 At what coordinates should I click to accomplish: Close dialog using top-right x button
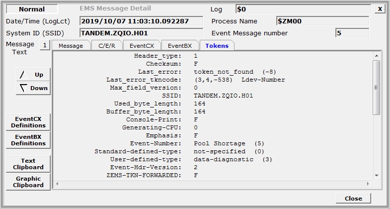[x=380, y=9]
